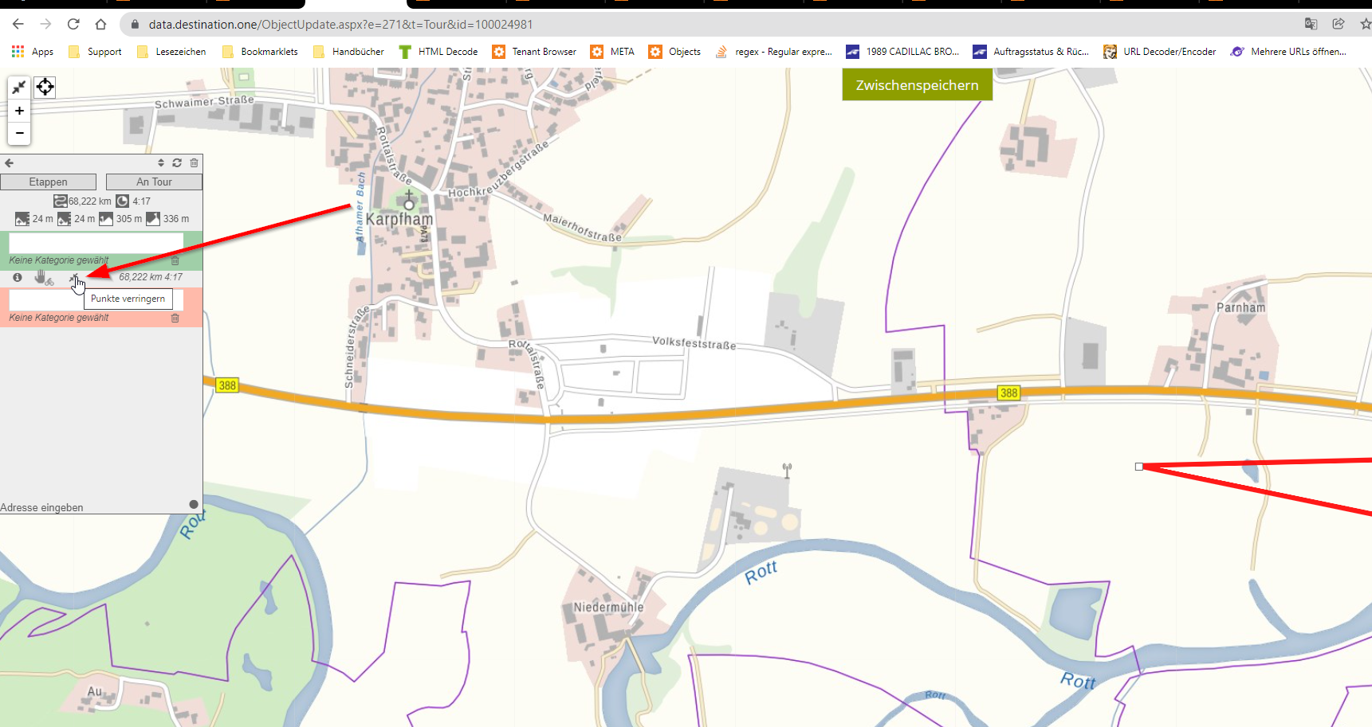Open the META bookmark

[x=612, y=52]
